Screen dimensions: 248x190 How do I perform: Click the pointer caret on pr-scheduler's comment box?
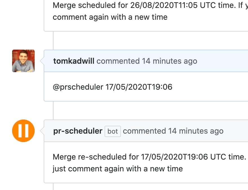tap(42, 131)
